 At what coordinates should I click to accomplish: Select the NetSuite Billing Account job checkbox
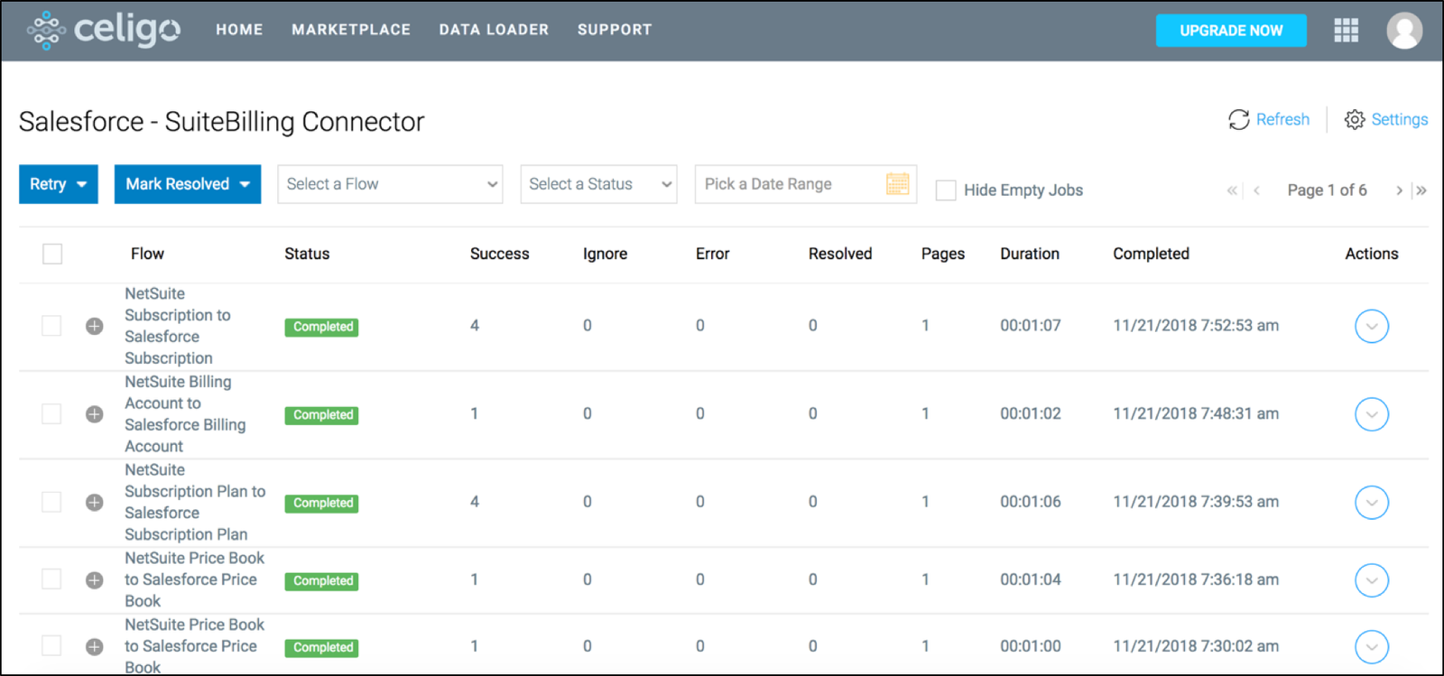(x=51, y=413)
